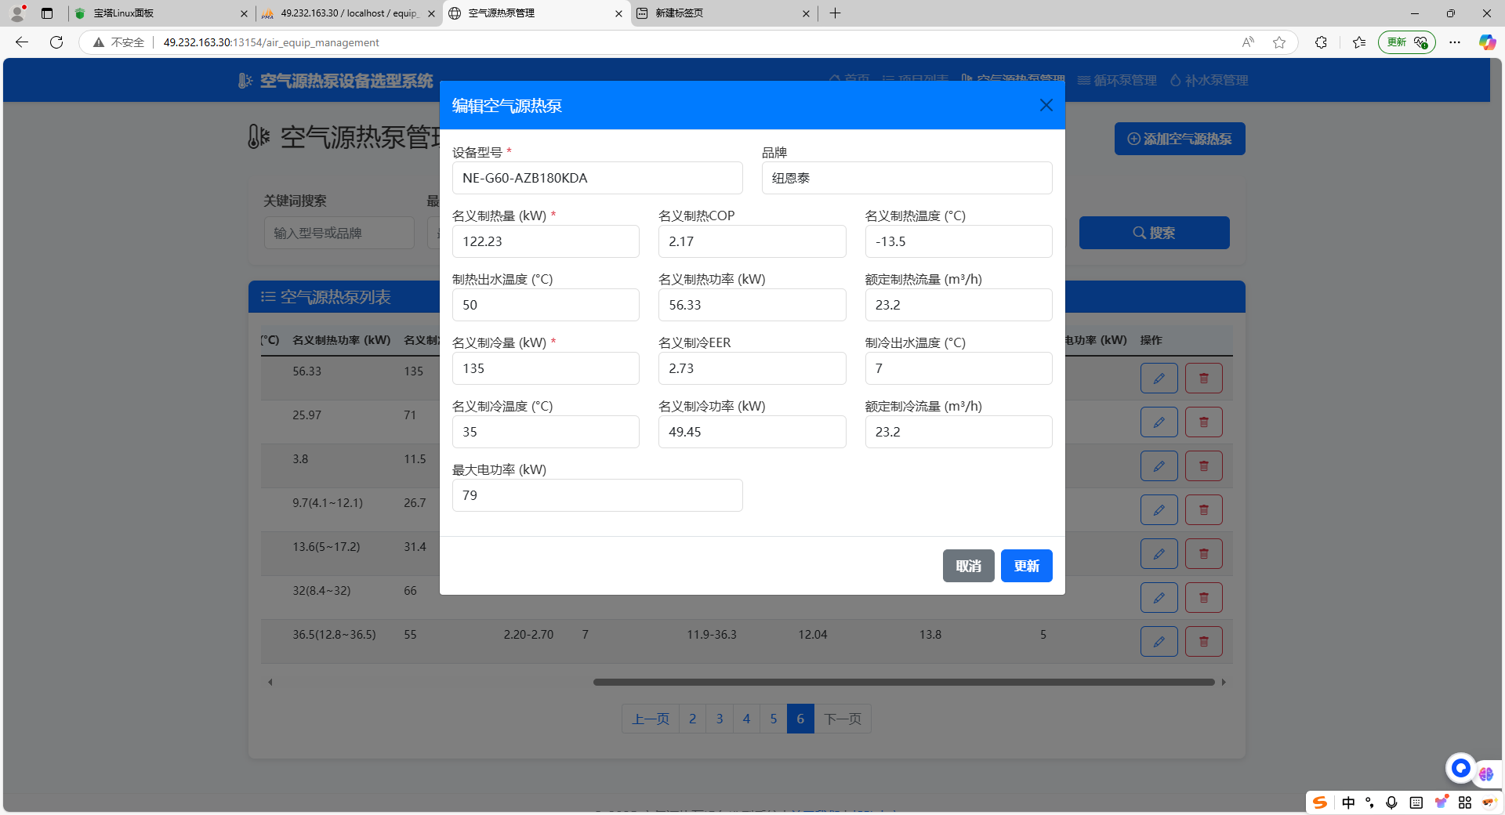Click the 设备型号 input field

[597, 178]
